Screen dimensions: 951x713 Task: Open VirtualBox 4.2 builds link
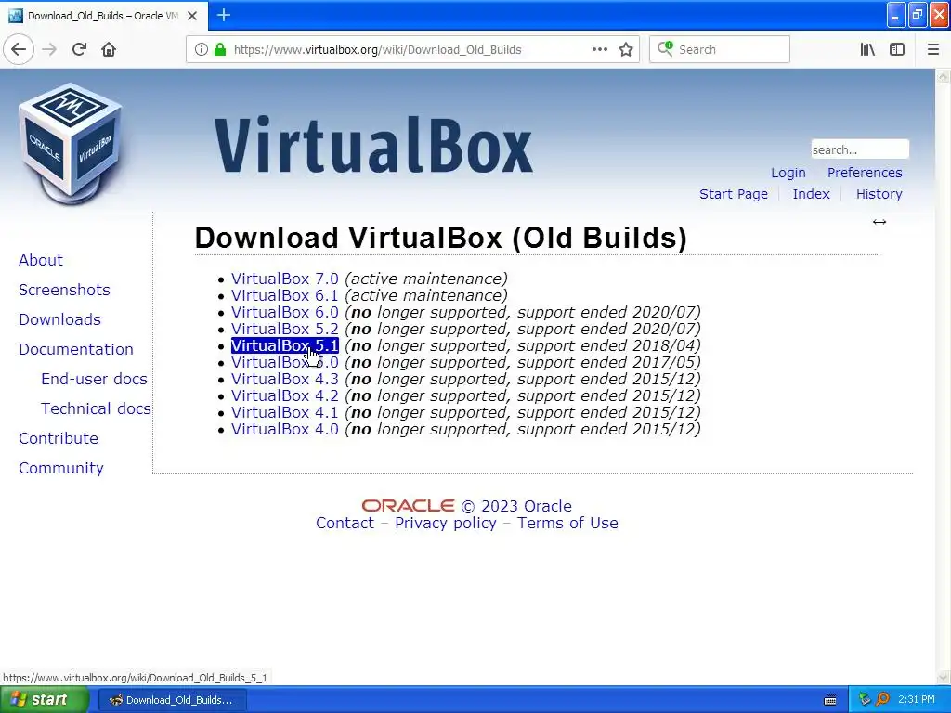[x=284, y=395]
